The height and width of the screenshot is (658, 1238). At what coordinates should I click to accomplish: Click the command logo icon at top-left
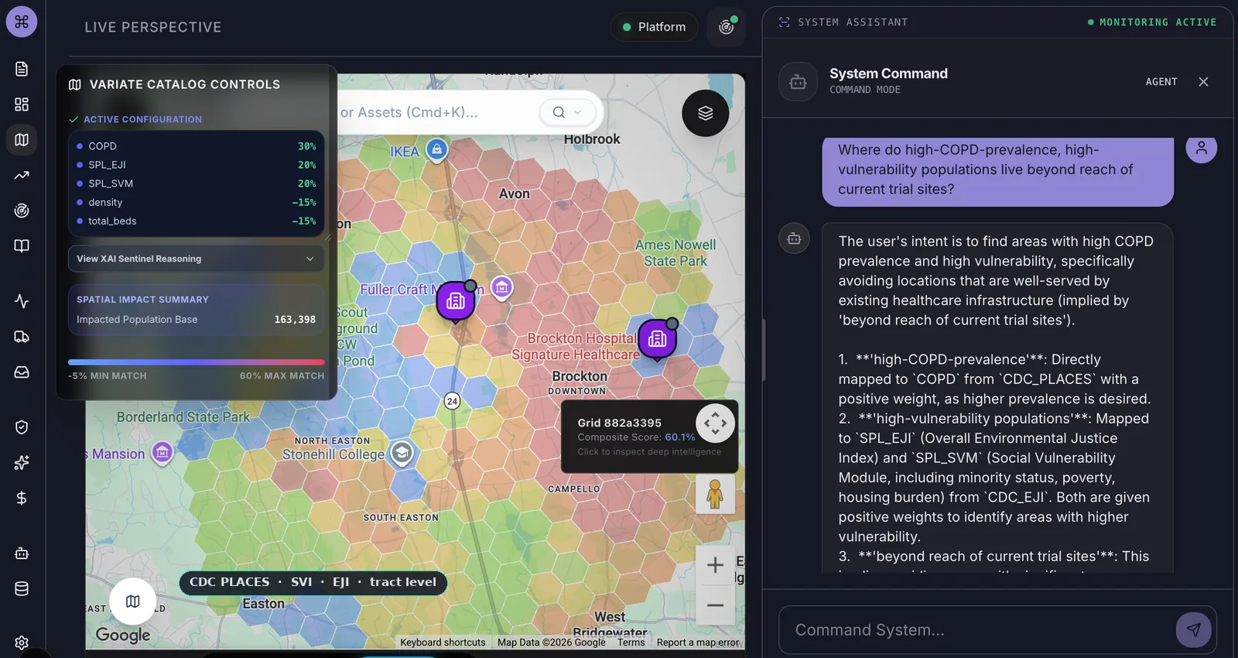coord(22,22)
